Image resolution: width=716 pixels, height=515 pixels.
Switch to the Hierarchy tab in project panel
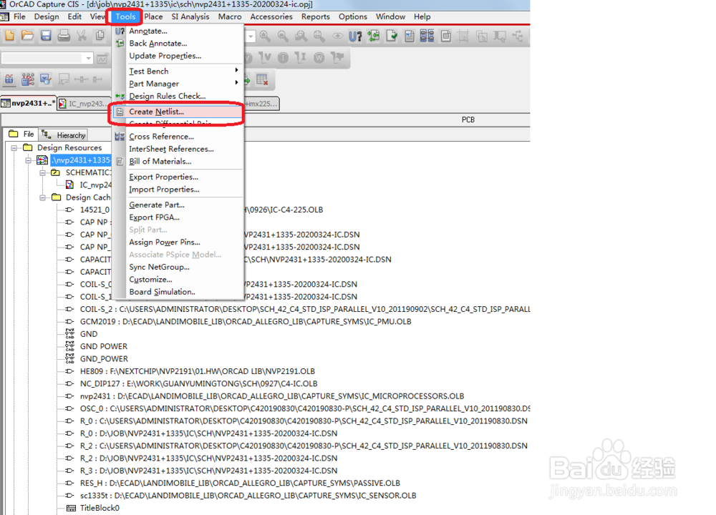point(64,135)
